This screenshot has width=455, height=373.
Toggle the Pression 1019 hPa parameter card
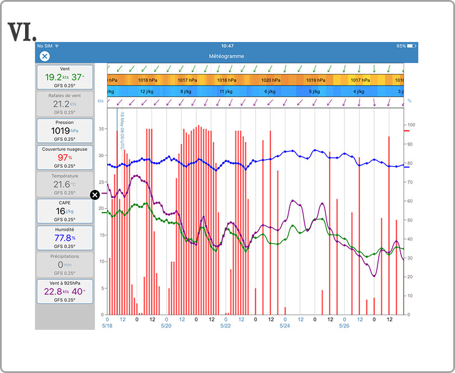point(65,131)
